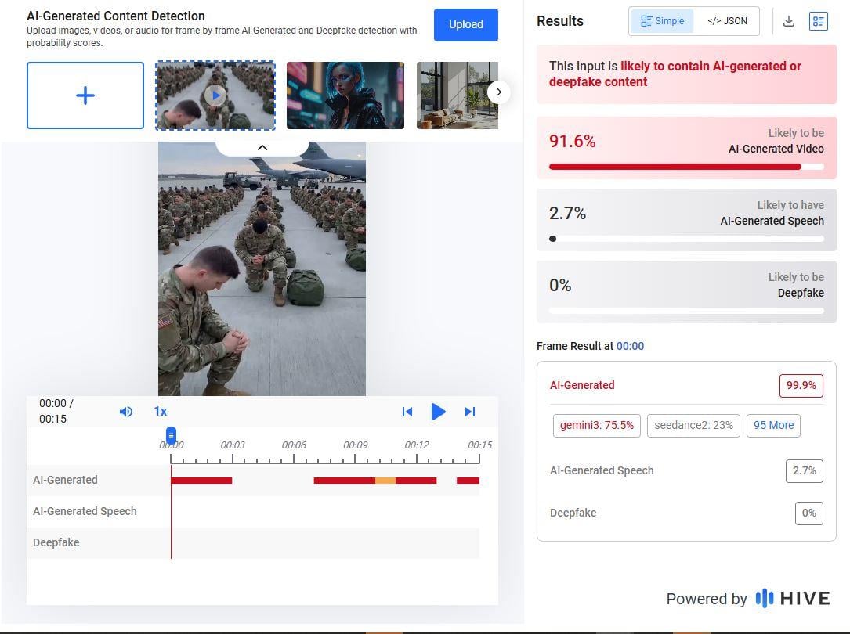Expand the 95 More model list

tap(773, 425)
